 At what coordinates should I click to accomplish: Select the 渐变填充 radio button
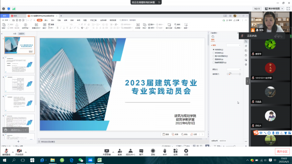pyautogui.click(x=214, y=52)
